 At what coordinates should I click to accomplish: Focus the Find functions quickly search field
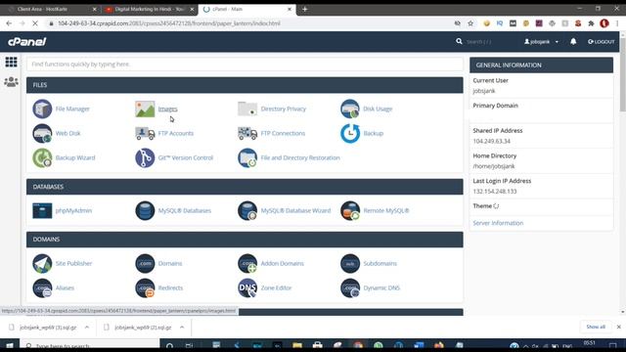tap(245, 65)
